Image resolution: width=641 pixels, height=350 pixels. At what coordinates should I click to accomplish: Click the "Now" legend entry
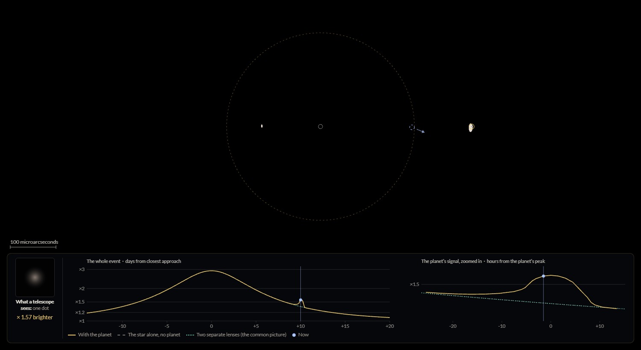coord(300,335)
